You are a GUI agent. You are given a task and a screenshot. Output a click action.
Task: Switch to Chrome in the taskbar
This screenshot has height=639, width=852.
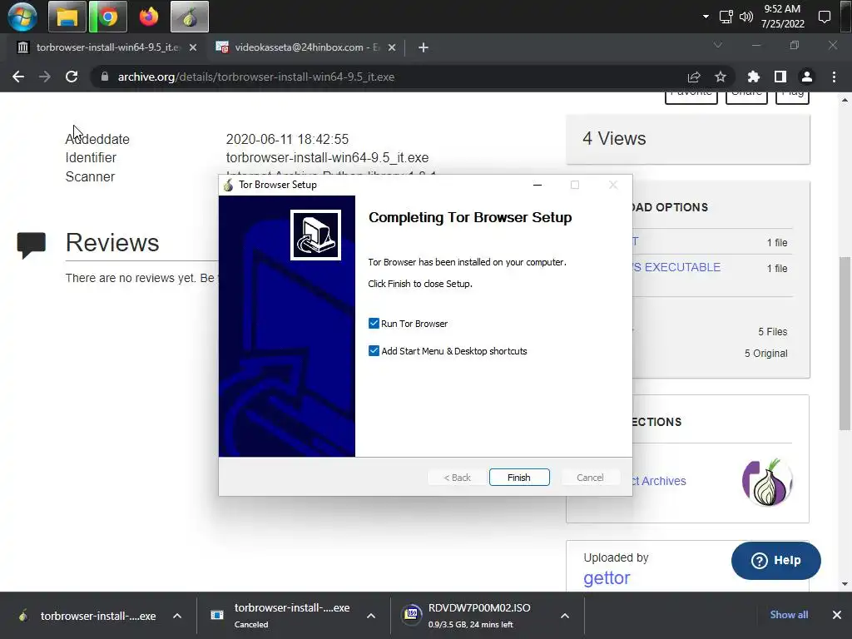click(108, 17)
